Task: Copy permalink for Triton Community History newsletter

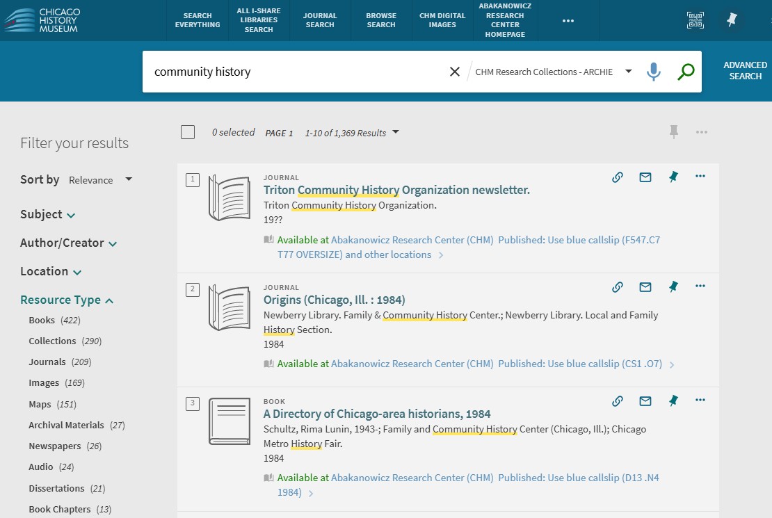Action: coord(618,177)
